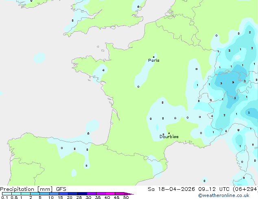Click the '09..12 UTC' time range text
Screen dimensions: 258x199
pyautogui.click(x=215, y=189)
